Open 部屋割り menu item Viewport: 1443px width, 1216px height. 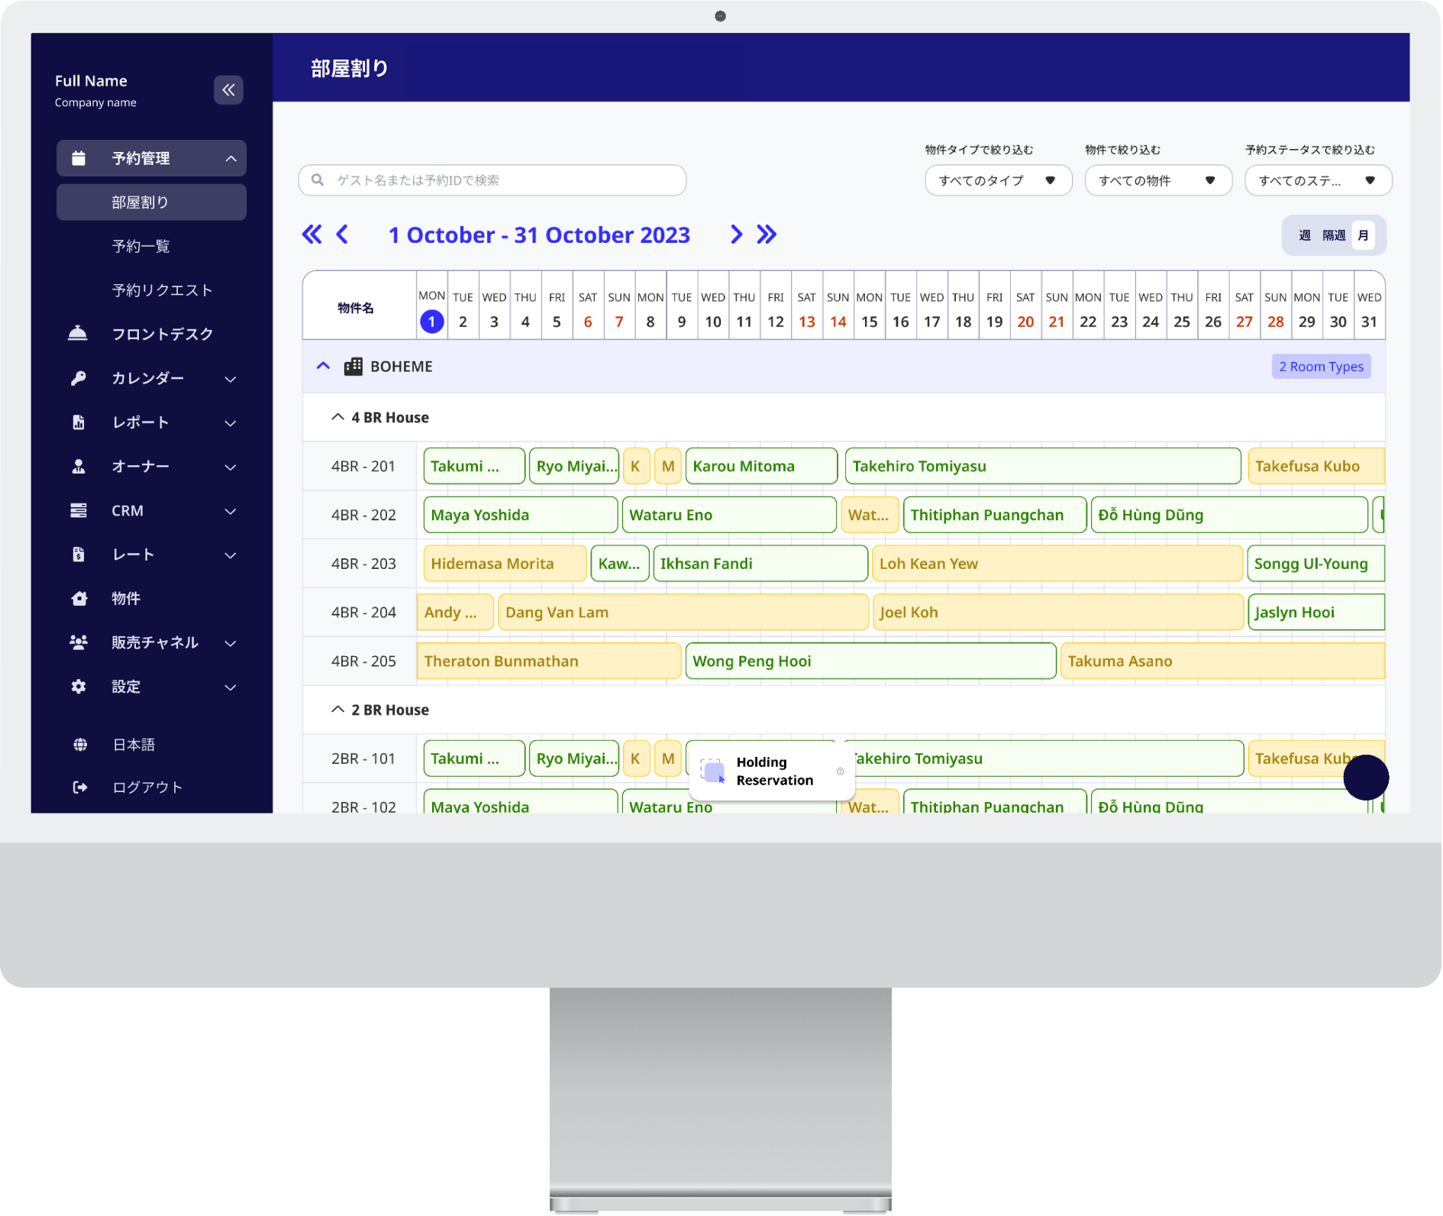click(x=151, y=202)
